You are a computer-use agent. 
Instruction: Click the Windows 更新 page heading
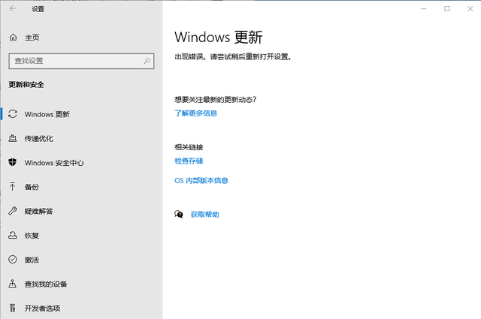[x=219, y=37]
